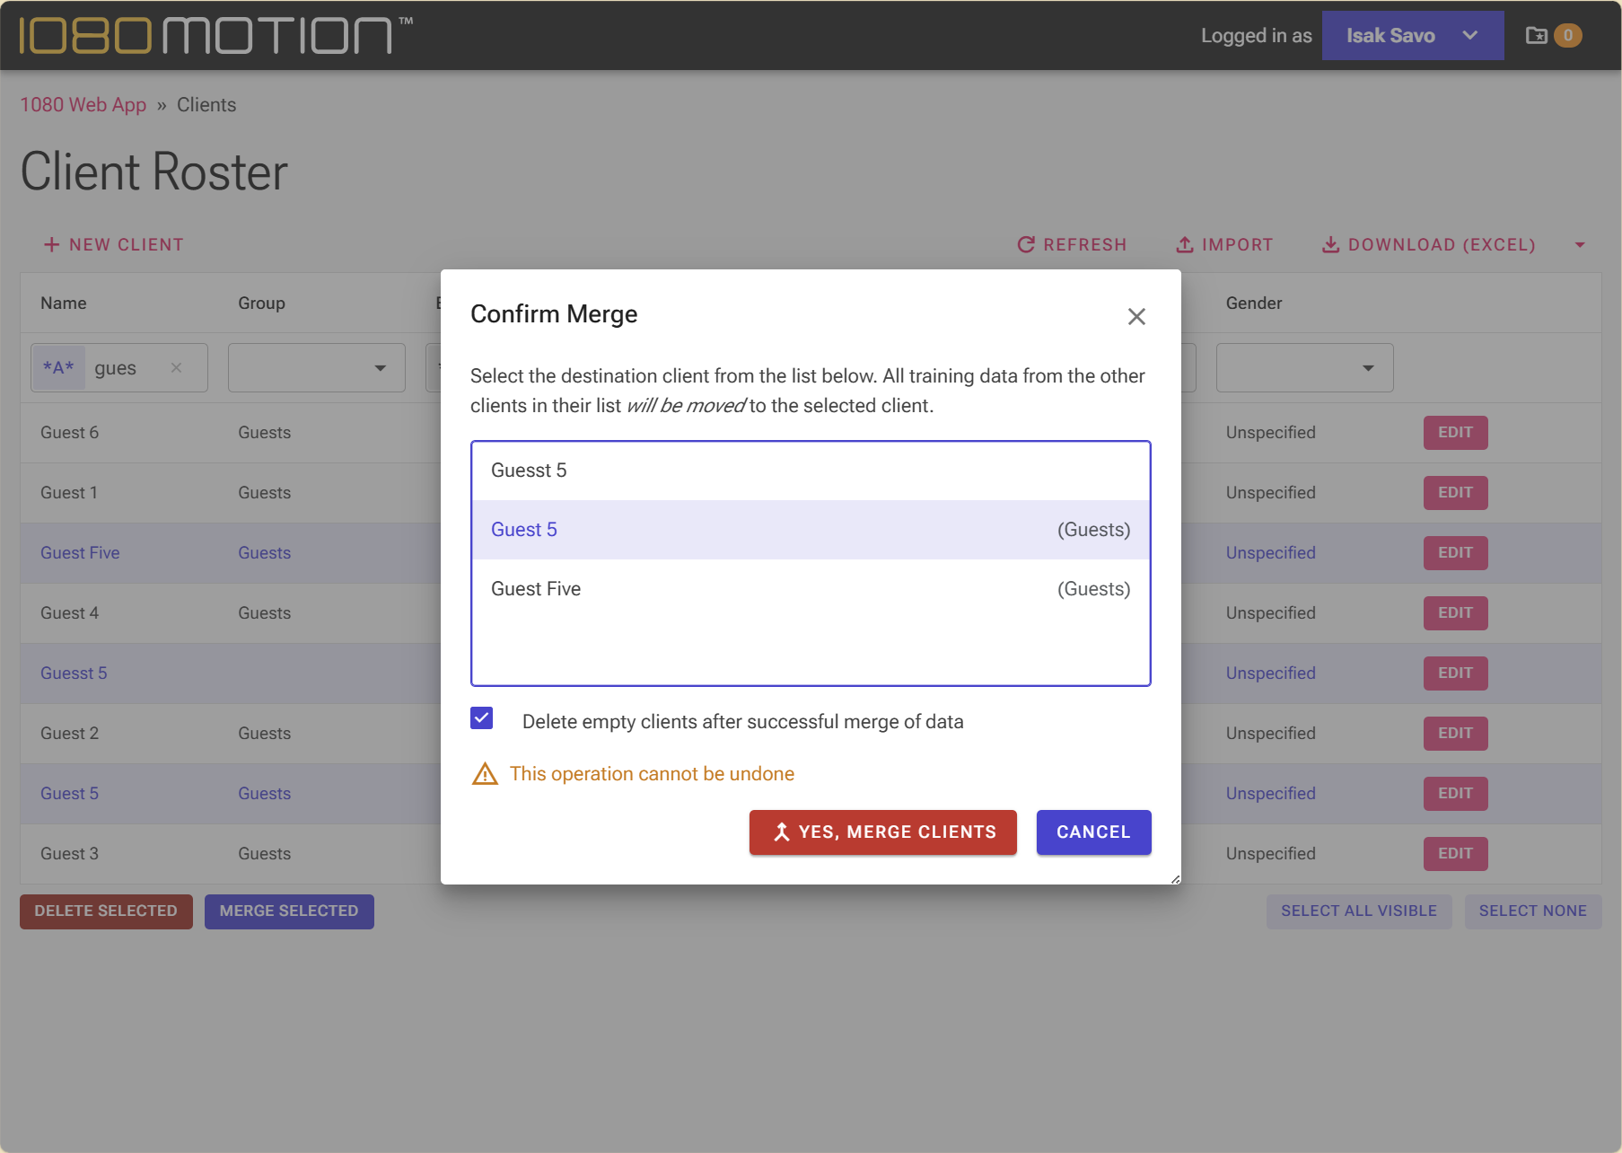Click the warning triangle icon

coord(485,774)
